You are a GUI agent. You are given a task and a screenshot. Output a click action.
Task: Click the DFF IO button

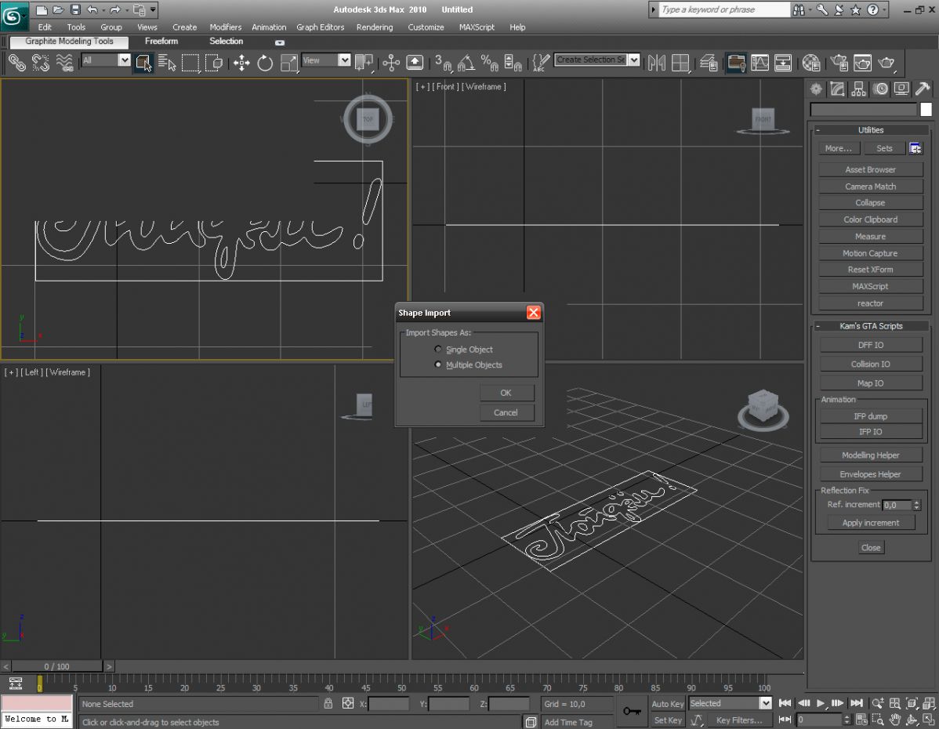coord(871,345)
